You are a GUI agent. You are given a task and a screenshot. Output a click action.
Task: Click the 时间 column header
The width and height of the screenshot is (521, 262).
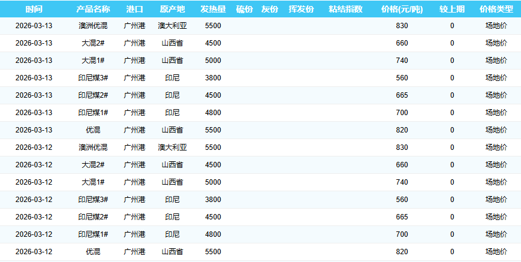pos(34,9)
